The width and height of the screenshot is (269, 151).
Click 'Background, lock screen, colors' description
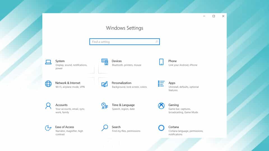click(x=129, y=87)
